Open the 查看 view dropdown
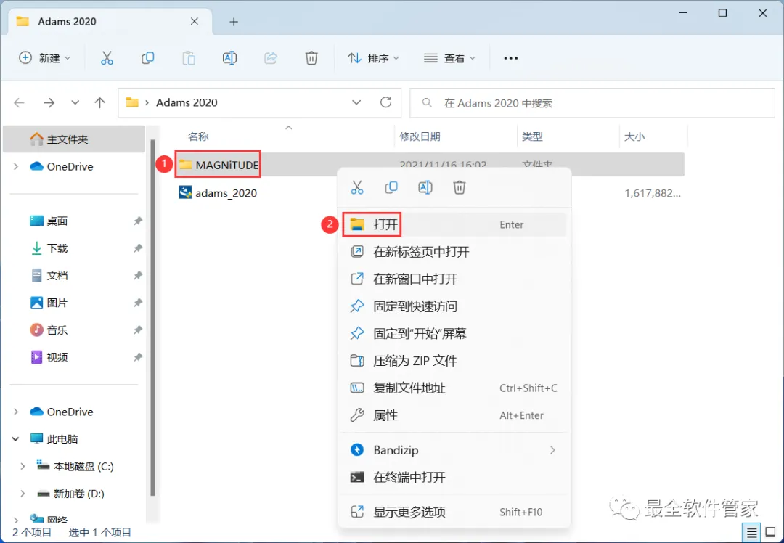 click(449, 58)
